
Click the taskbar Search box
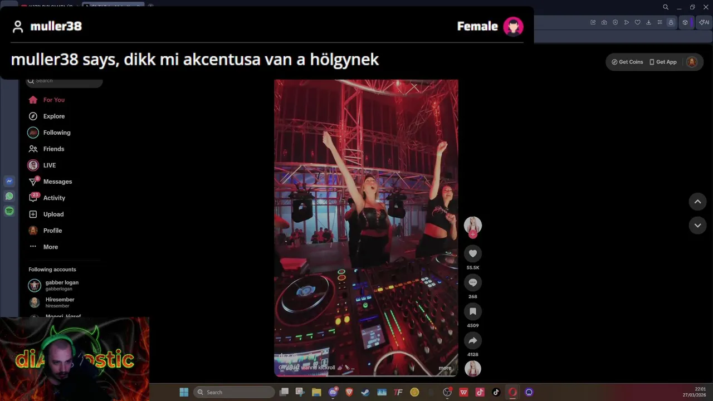[x=235, y=392]
